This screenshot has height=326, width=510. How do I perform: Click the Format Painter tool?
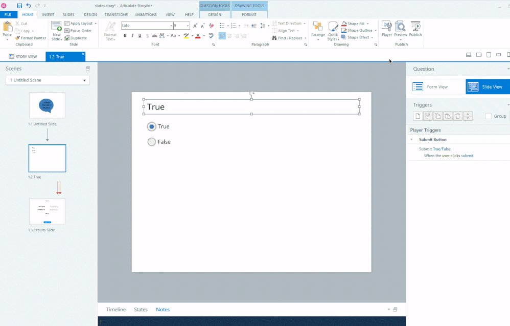click(x=31, y=38)
